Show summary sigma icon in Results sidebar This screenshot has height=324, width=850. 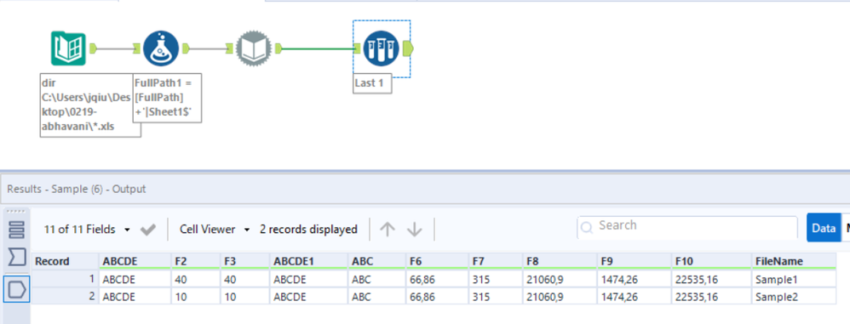[17, 257]
